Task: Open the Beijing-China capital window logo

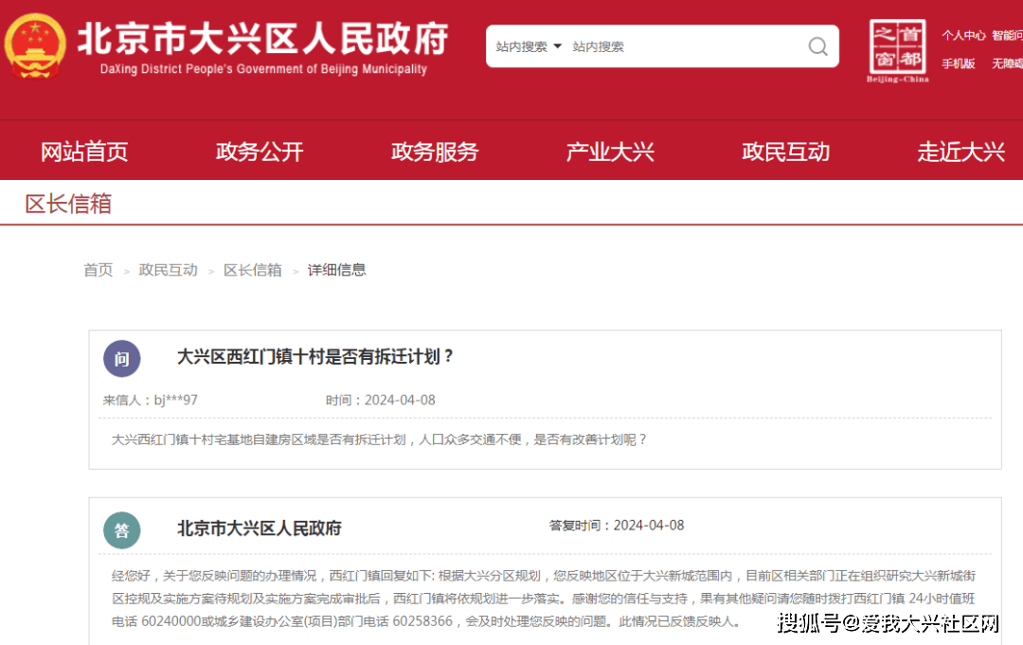Action: click(897, 50)
